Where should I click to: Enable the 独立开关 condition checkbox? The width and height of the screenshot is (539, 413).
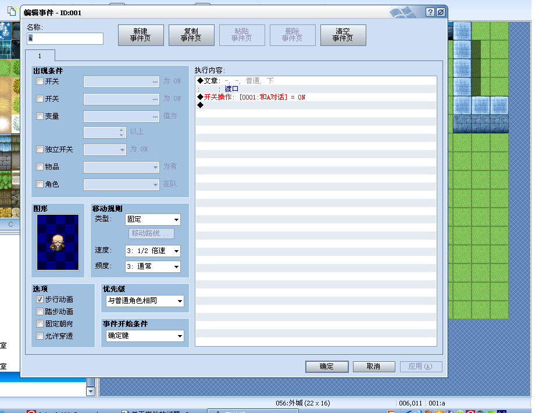click(x=40, y=149)
